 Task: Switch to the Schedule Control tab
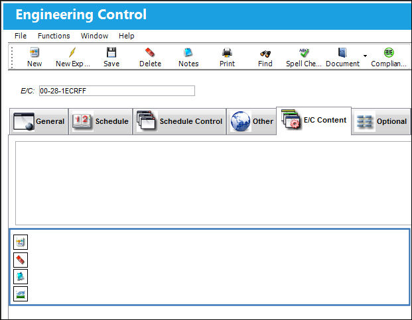[179, 121]
